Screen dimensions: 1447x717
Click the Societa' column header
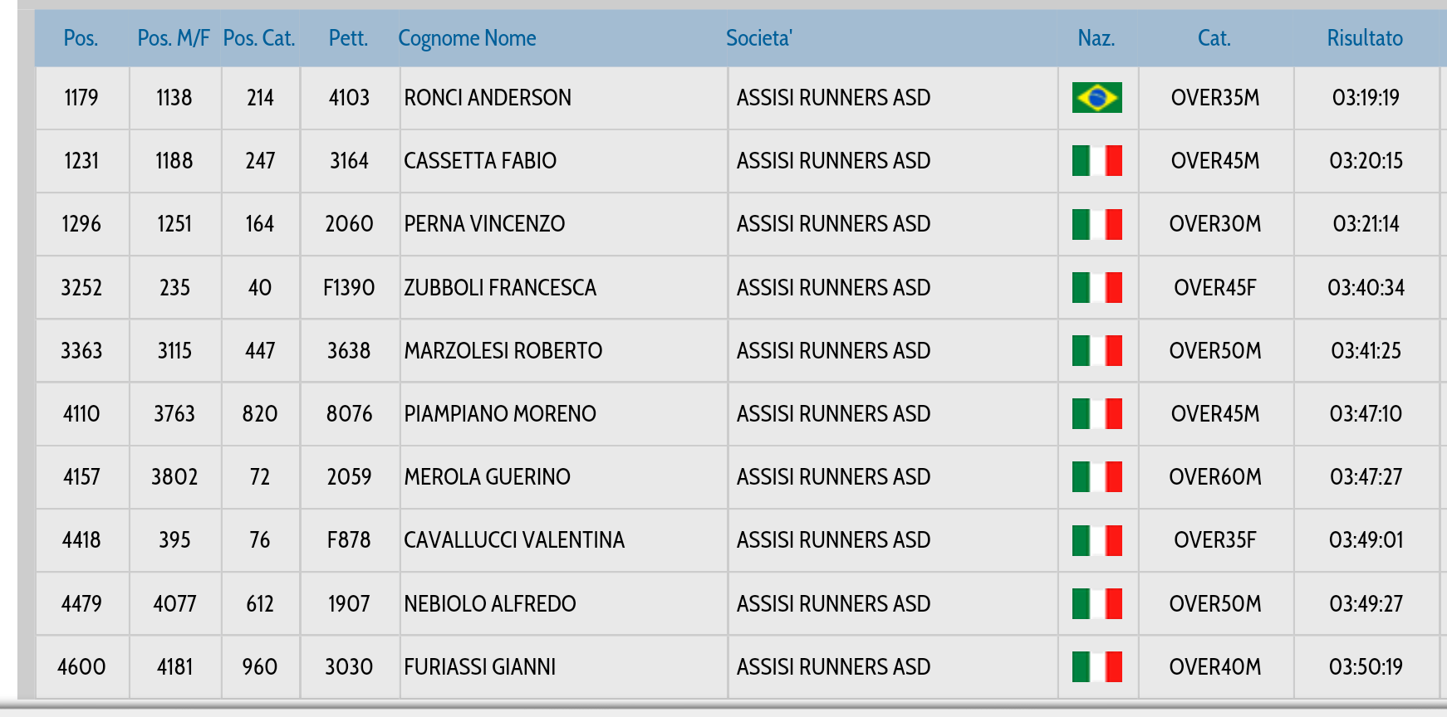pyautogui.click(x=759, y=38)
